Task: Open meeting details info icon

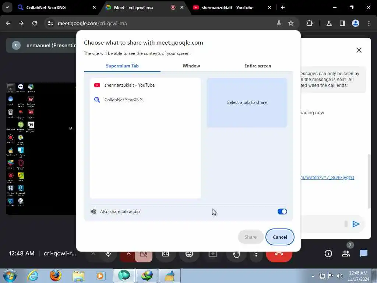Action: (328, 254)
